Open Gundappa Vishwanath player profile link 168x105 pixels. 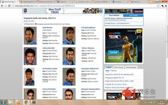(90, 69)
